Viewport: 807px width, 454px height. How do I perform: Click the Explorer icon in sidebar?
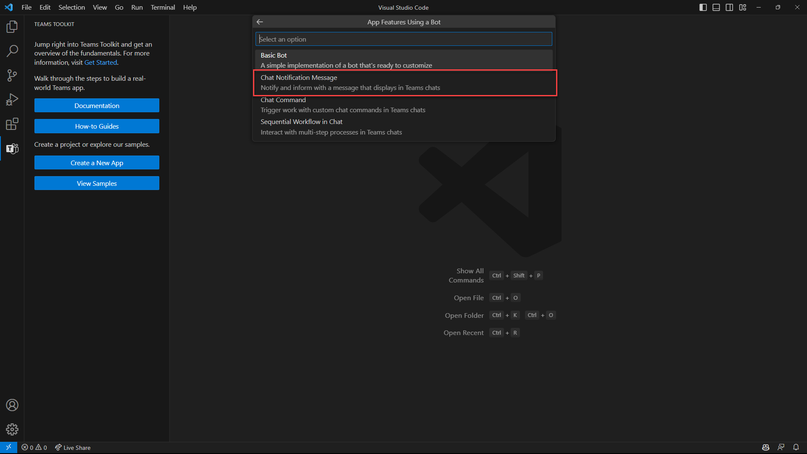pyautogui.click(x=12, y=26)
